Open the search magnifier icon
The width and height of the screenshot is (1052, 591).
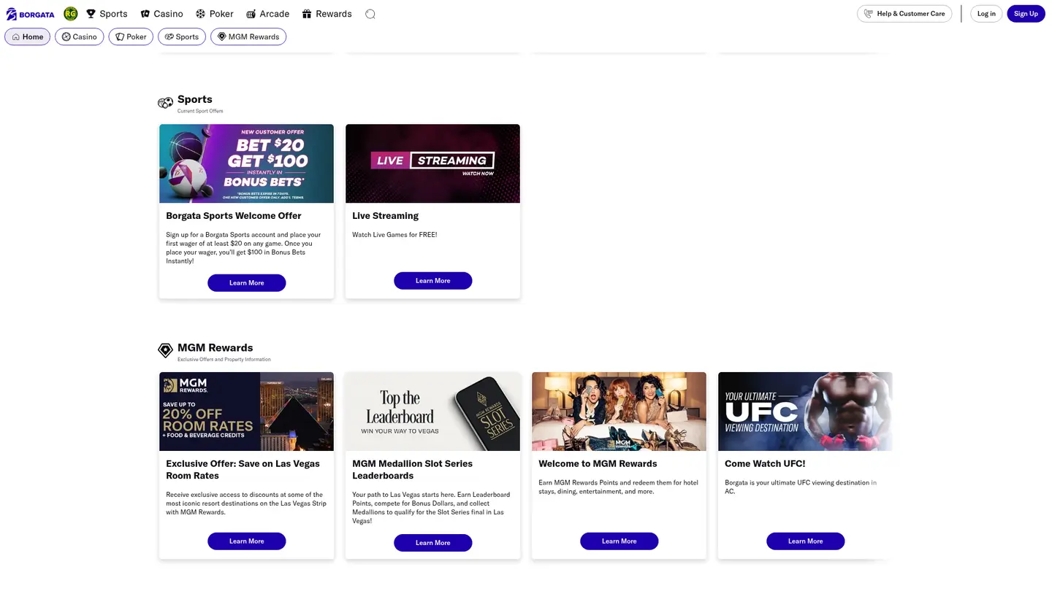pos(370,14)
